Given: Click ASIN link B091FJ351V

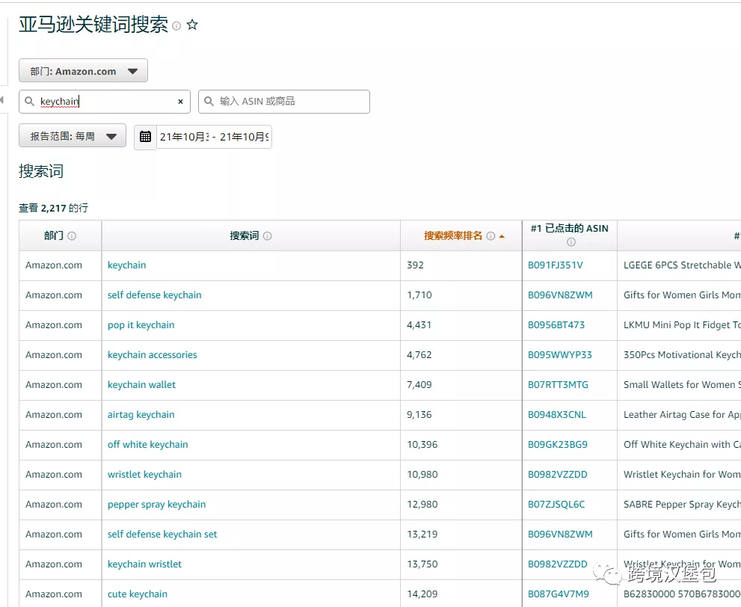Looking at the screenshot, I should pos(555,265).
